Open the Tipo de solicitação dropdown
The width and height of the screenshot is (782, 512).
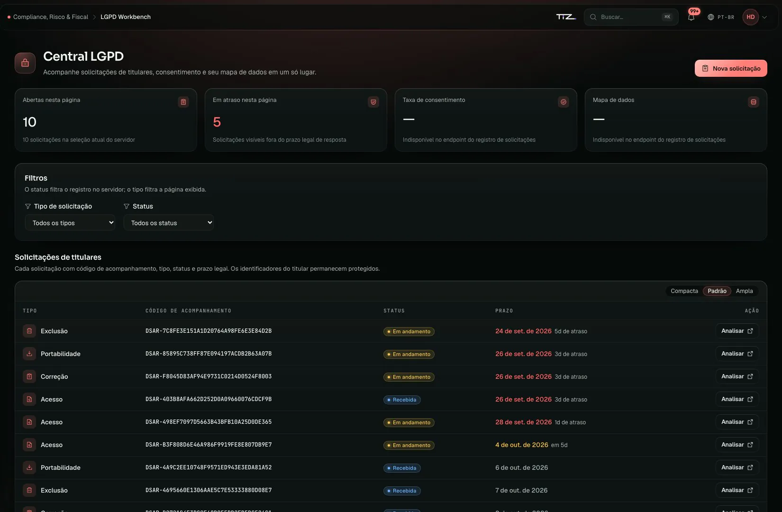click(x=70, y=223)
